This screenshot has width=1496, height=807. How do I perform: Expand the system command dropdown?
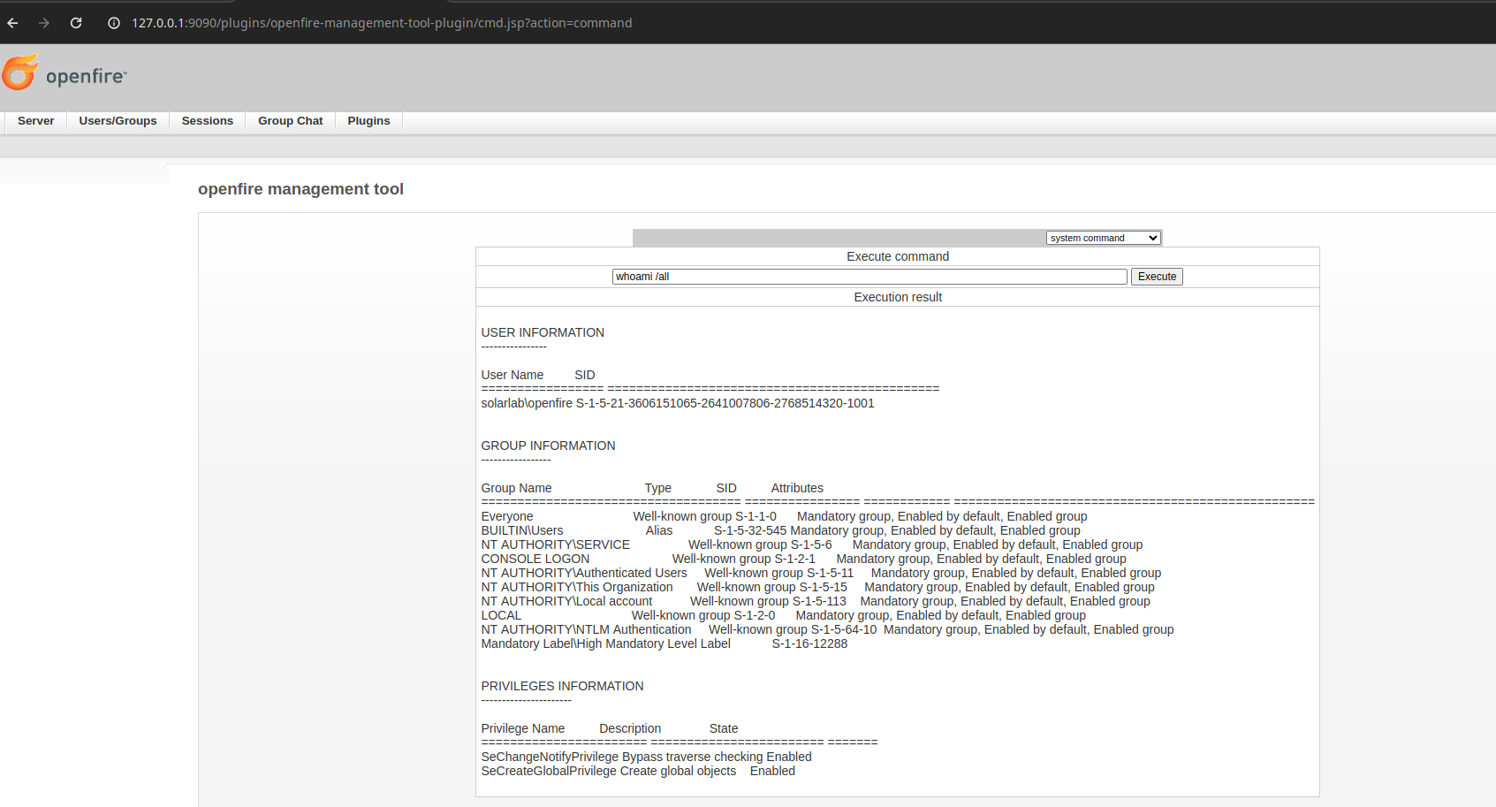click(1104, 238)
